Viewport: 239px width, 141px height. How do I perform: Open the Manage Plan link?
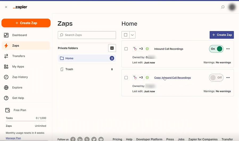click(13, 138)
